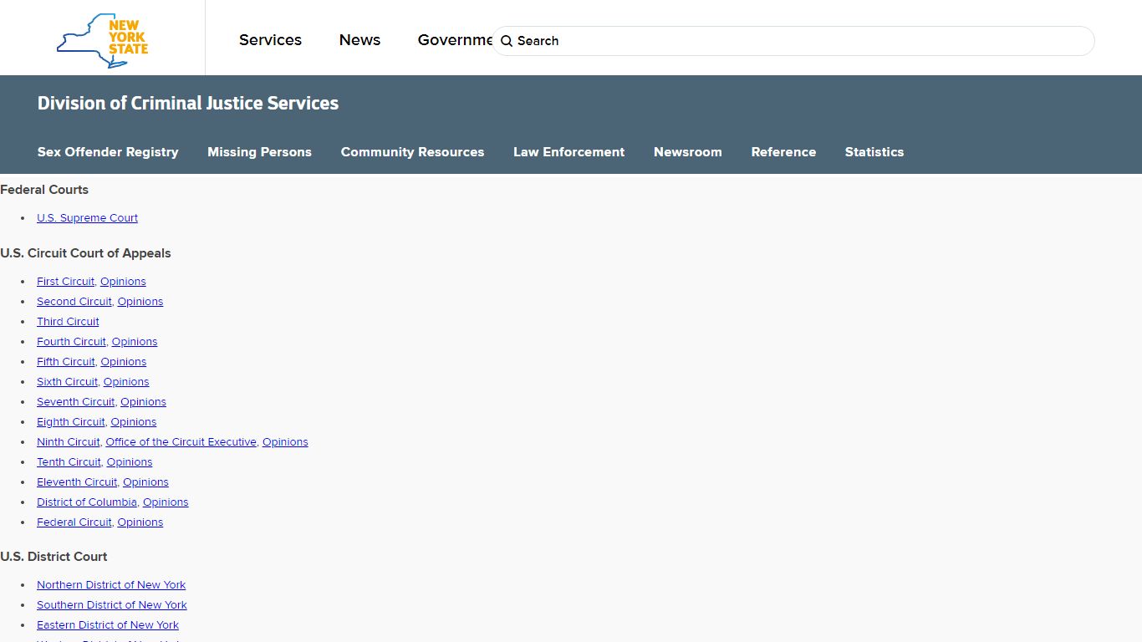Open Sex Offender Registry tab

click(108, 152)
